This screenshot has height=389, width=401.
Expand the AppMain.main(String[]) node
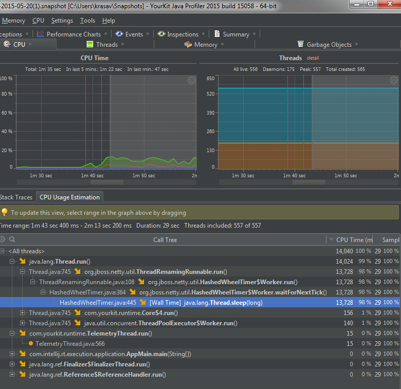[12, 354]
